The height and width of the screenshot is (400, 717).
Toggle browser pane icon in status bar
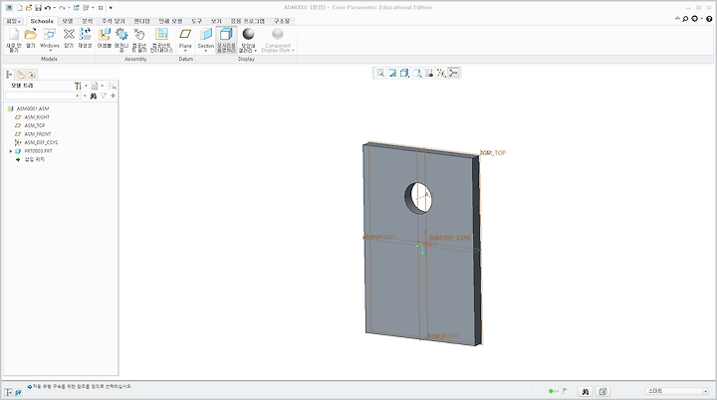[18, 392]
